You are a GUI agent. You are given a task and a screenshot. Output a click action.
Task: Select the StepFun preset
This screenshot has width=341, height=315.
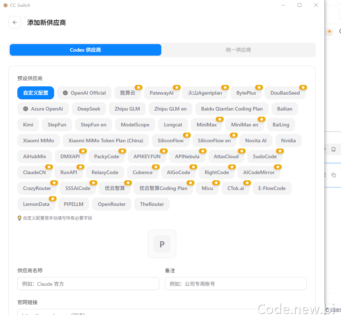click(x=57, y=125)
